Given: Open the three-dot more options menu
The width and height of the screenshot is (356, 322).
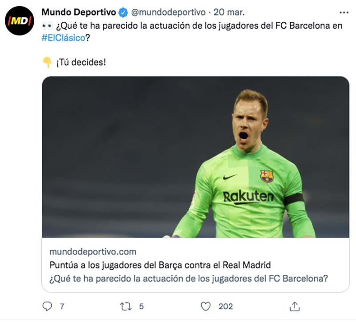Looking at the screenshot, I should click(x=344, y=12).
